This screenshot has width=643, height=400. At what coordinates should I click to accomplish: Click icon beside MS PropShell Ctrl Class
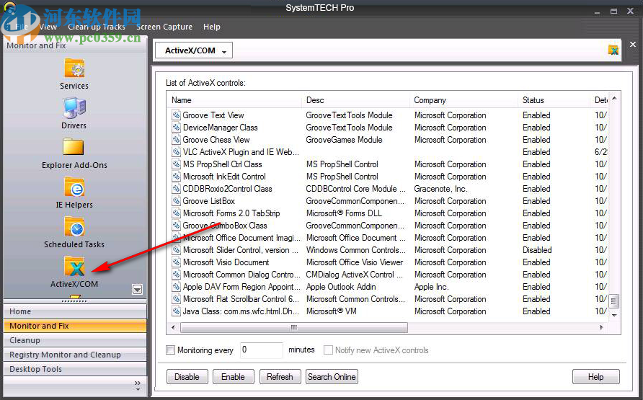[x=177, y=164]
